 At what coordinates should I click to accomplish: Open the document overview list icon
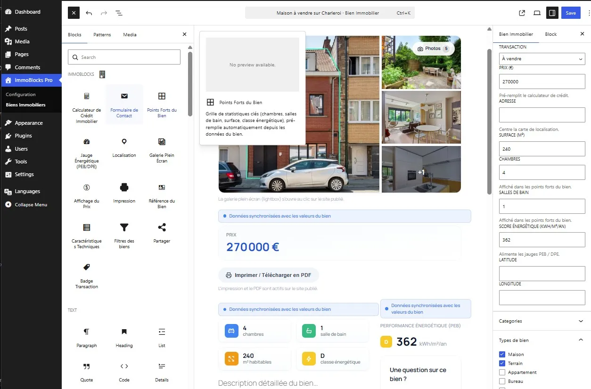119,13
